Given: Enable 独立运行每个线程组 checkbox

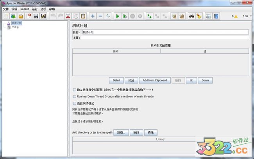Looking at the screenshot, I should point(75,90).
